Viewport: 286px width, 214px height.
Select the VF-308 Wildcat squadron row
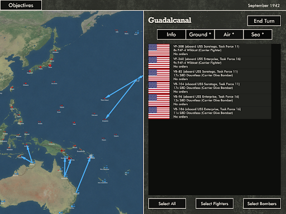pos(209,50)
